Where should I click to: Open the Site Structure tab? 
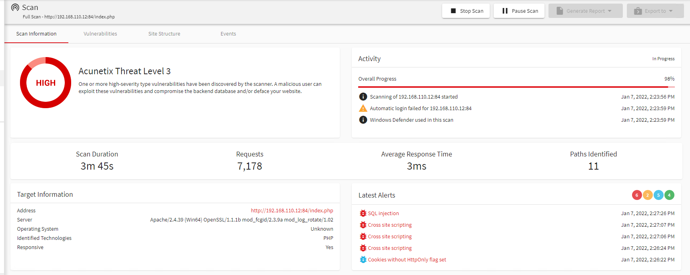[164, 34]
